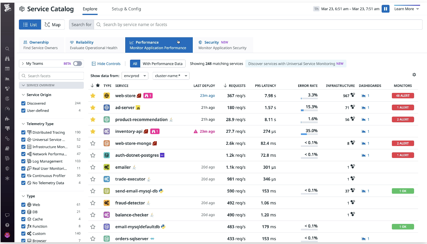Click the pause button in time bar
Image resolution: width=427 pixels, height=244 pixels.
click(x=386, y=9)
